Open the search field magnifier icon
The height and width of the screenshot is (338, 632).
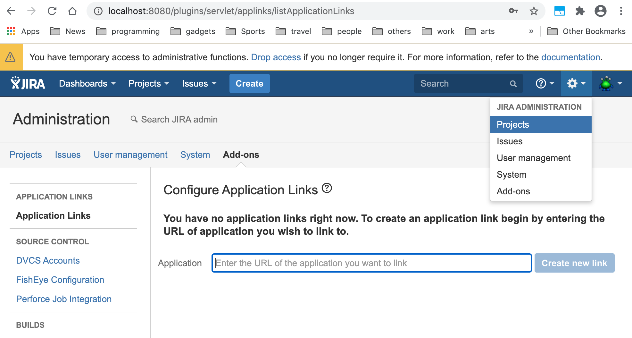click(513, 83)
